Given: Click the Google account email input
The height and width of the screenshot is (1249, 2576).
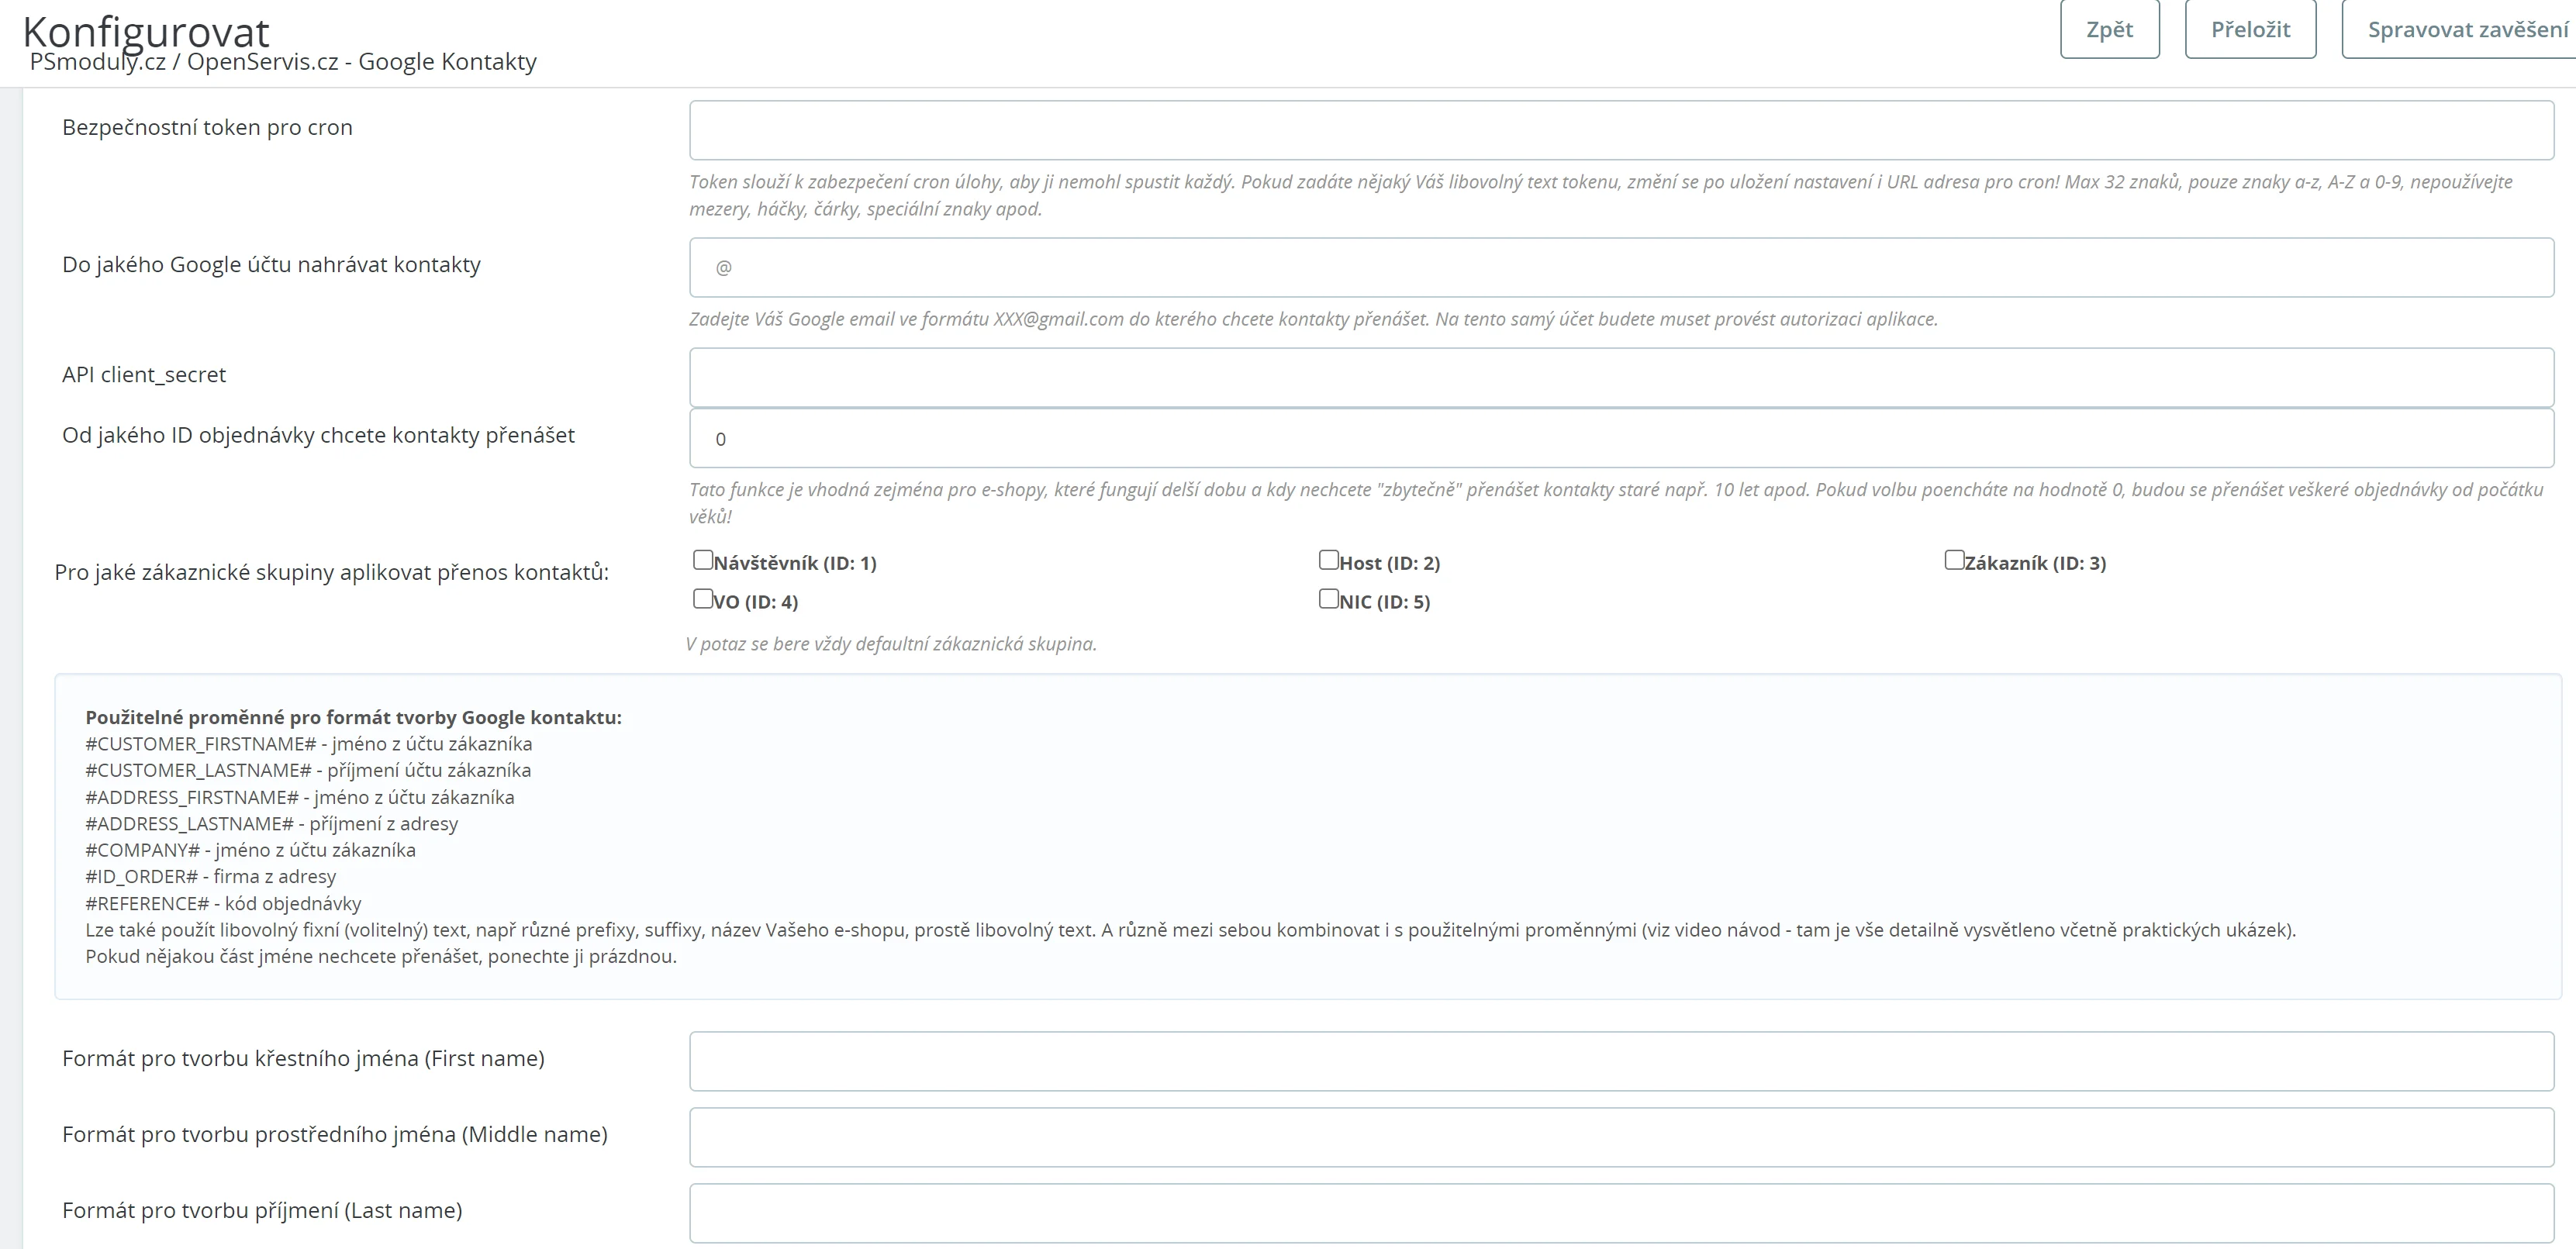Looking at the screenshot, I should pyautogui.click(x=1620, y=267).
